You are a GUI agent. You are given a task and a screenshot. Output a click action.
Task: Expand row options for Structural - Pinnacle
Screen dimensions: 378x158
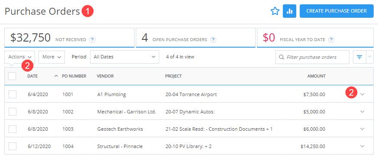point(362,146)
